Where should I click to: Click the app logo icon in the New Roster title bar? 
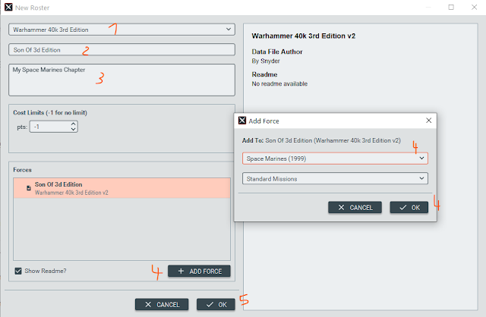click(x=8, y=7)
